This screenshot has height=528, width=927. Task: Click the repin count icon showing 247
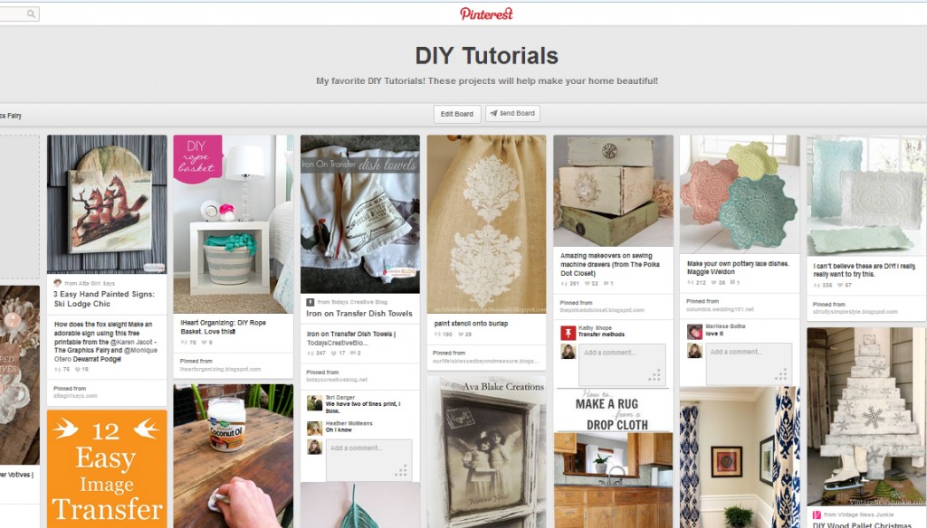pos(310,354)
